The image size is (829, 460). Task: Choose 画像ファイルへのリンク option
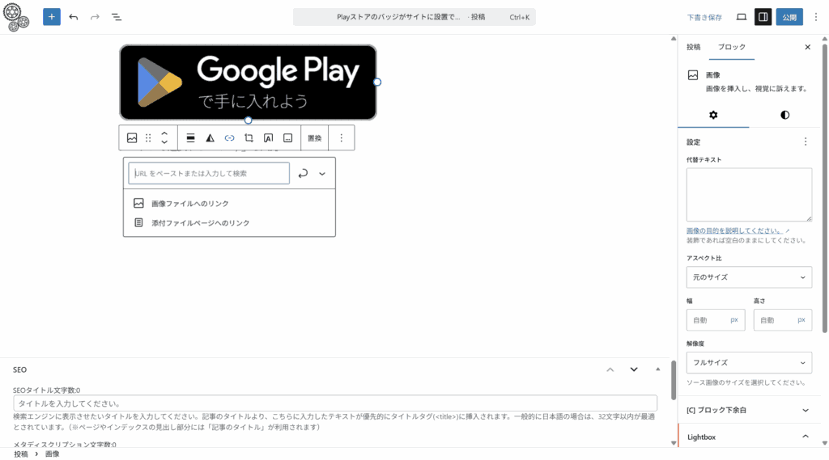tap(189, 204)
